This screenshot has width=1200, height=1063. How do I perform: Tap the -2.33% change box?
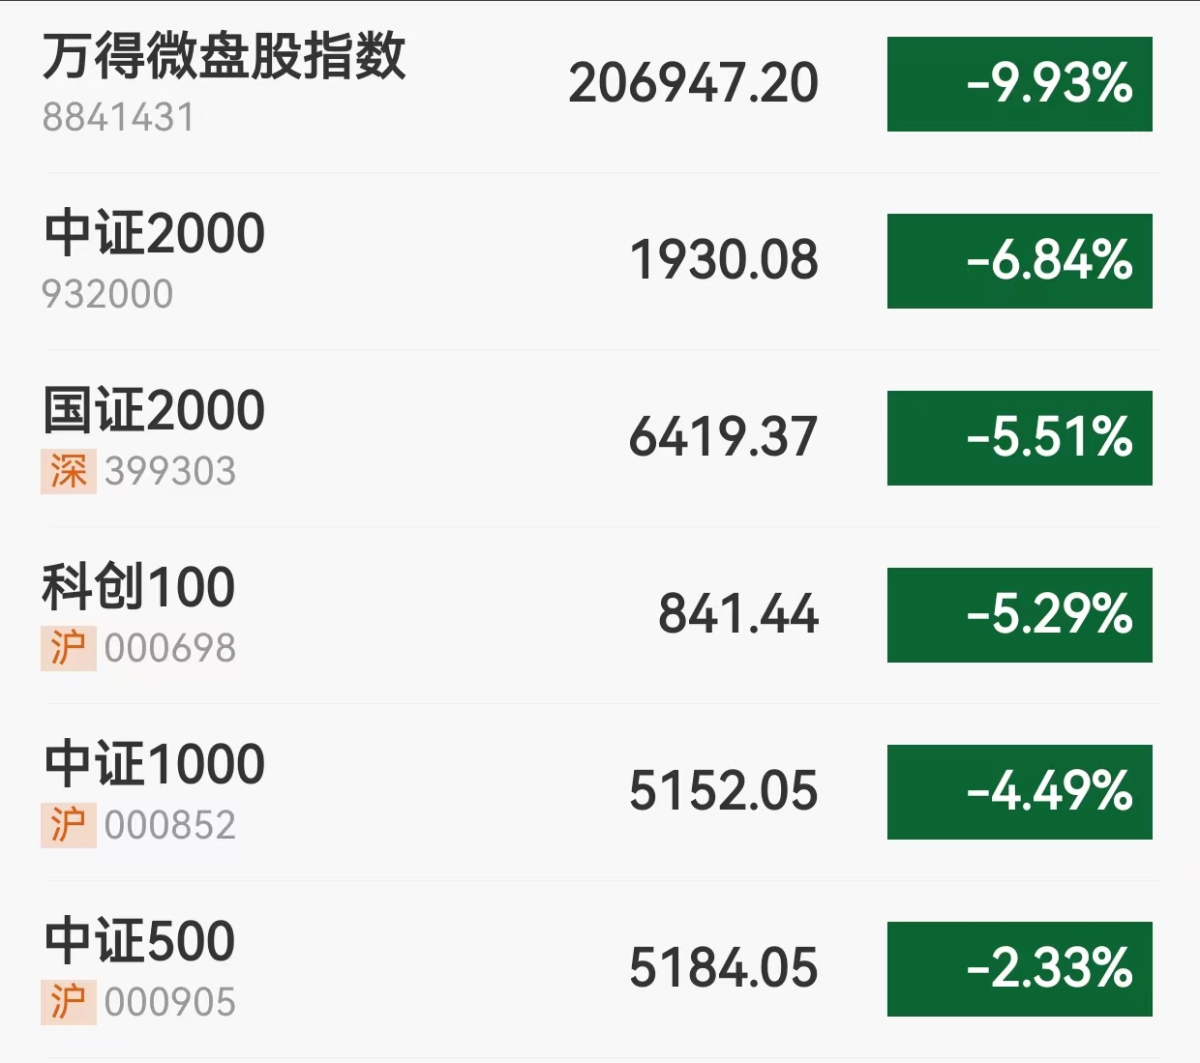pyautogui.click(x=1019, y=969)
